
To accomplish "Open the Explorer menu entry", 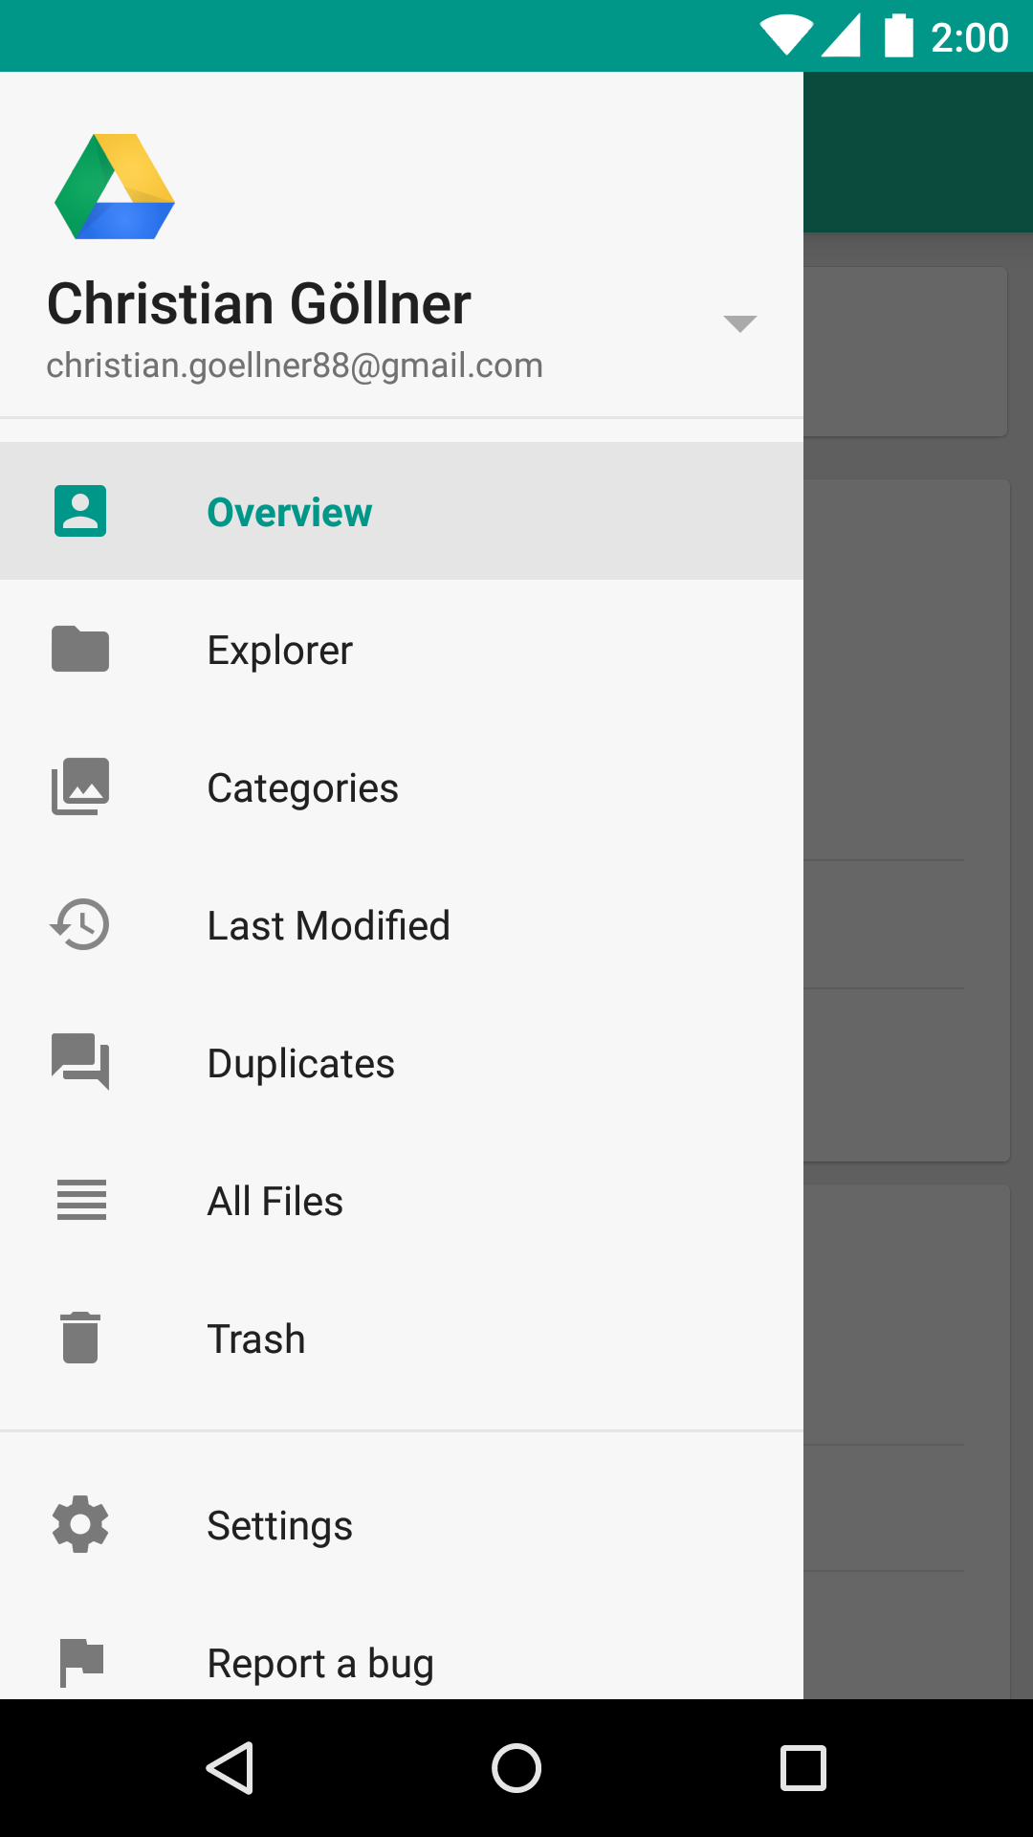I will click(402, 650).
